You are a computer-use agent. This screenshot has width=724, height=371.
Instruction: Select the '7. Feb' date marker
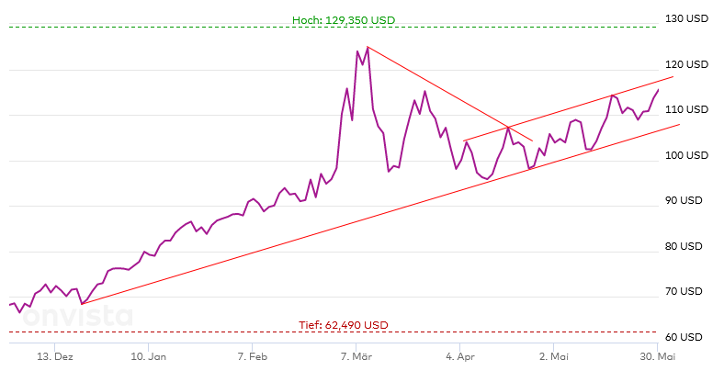point(252,355)
